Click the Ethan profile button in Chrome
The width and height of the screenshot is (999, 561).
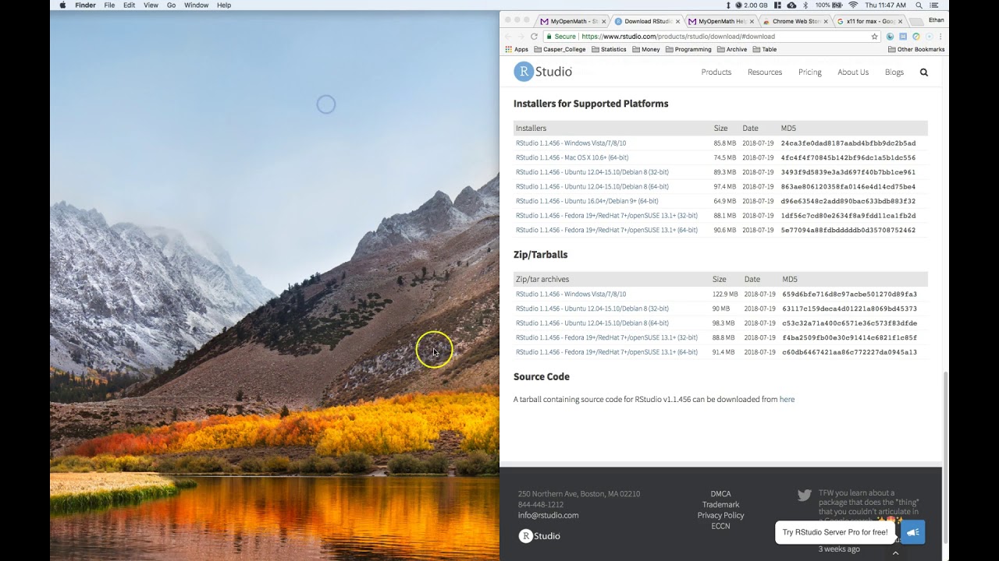coord(936,20)
